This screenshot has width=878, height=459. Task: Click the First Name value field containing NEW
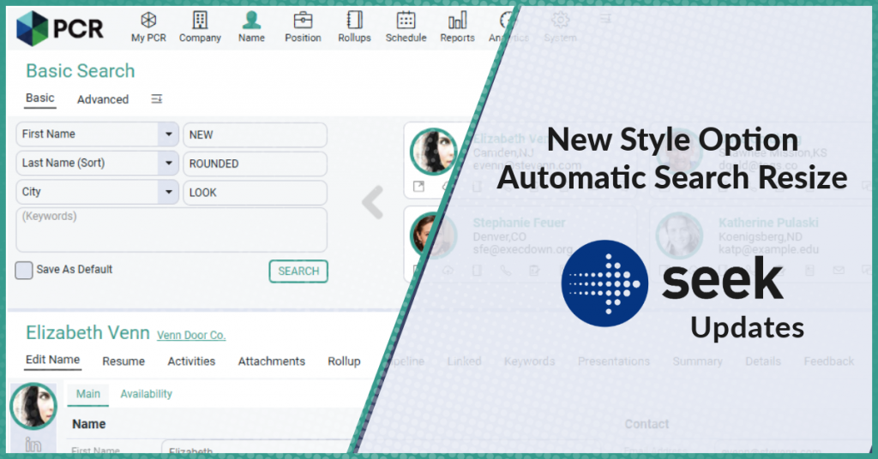256,134
